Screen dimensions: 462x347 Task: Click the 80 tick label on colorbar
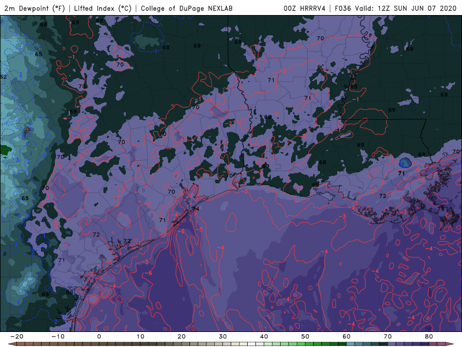[429, 337]
